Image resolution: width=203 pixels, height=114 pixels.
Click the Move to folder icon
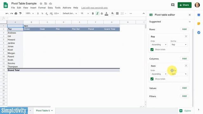[x=46, y=3]
